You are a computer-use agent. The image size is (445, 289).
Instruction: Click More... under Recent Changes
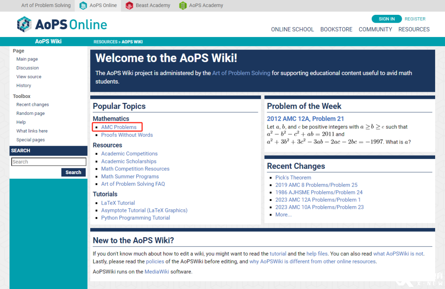point(283,215)
